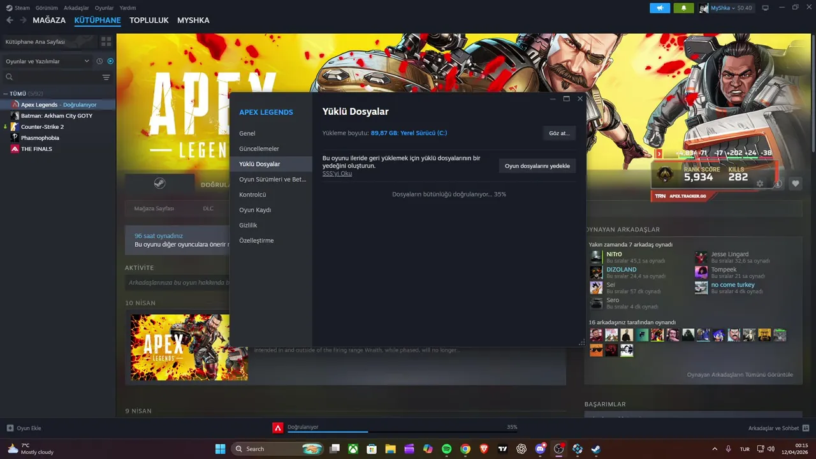
Task: Click the favorite heart icon
Action: pyautogui.click(x=796, y=184)
